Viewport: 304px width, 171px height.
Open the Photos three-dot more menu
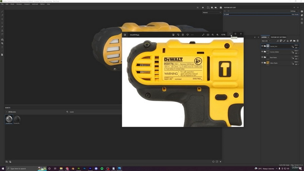point(192,35)
